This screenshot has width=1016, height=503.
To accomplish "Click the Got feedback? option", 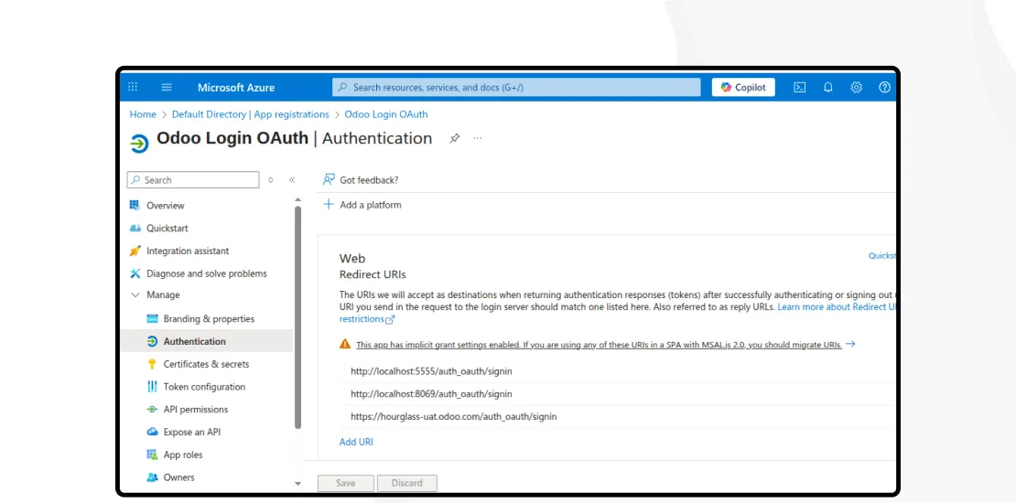I will [368, 180].
